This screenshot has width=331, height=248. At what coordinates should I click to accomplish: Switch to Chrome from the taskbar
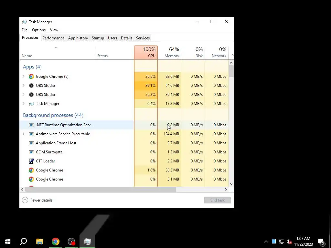pyautogui.click(x=56, y=242)
